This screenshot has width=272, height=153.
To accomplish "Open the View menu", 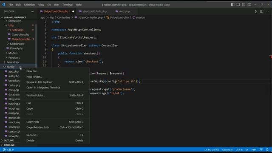I will tap(41, 5).
